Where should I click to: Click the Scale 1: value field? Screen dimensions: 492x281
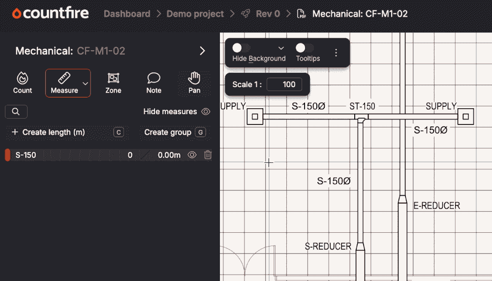click(x=284, y=85)
